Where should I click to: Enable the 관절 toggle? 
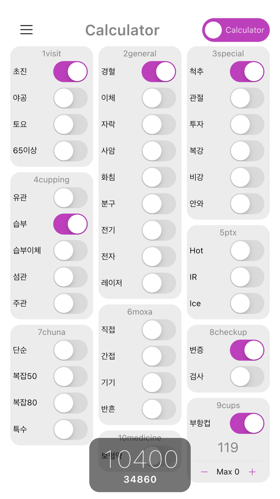[x=247, y=98]
